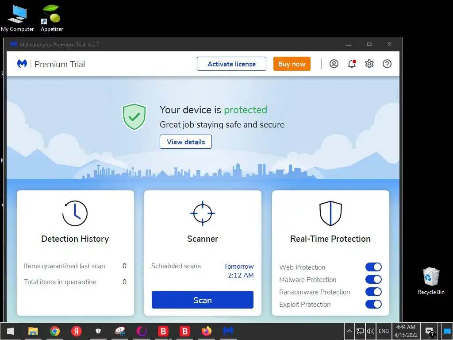Open the Detection History card title
The image size is (453, 340).
coord(75,239)
